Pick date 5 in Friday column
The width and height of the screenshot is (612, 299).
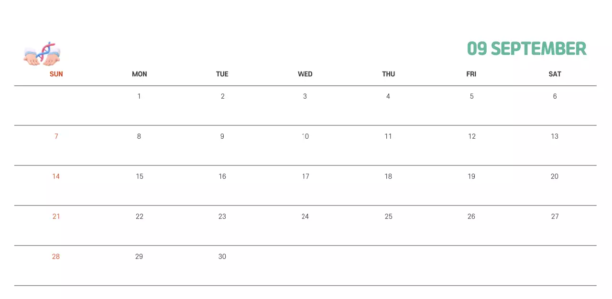coord(471,96)
